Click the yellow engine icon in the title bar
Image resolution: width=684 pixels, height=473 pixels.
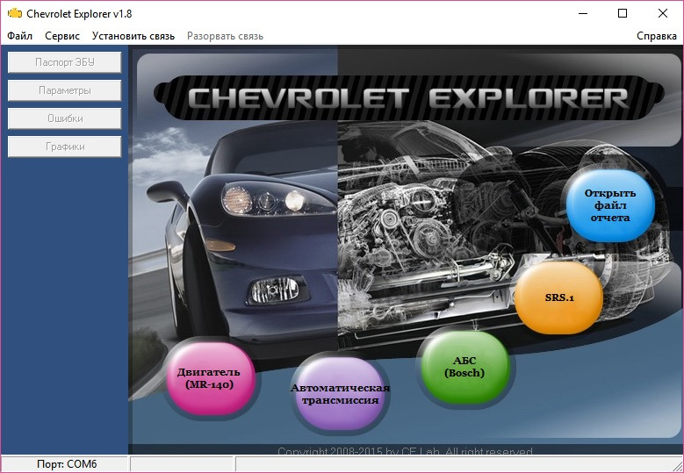(x=14, y=13)
